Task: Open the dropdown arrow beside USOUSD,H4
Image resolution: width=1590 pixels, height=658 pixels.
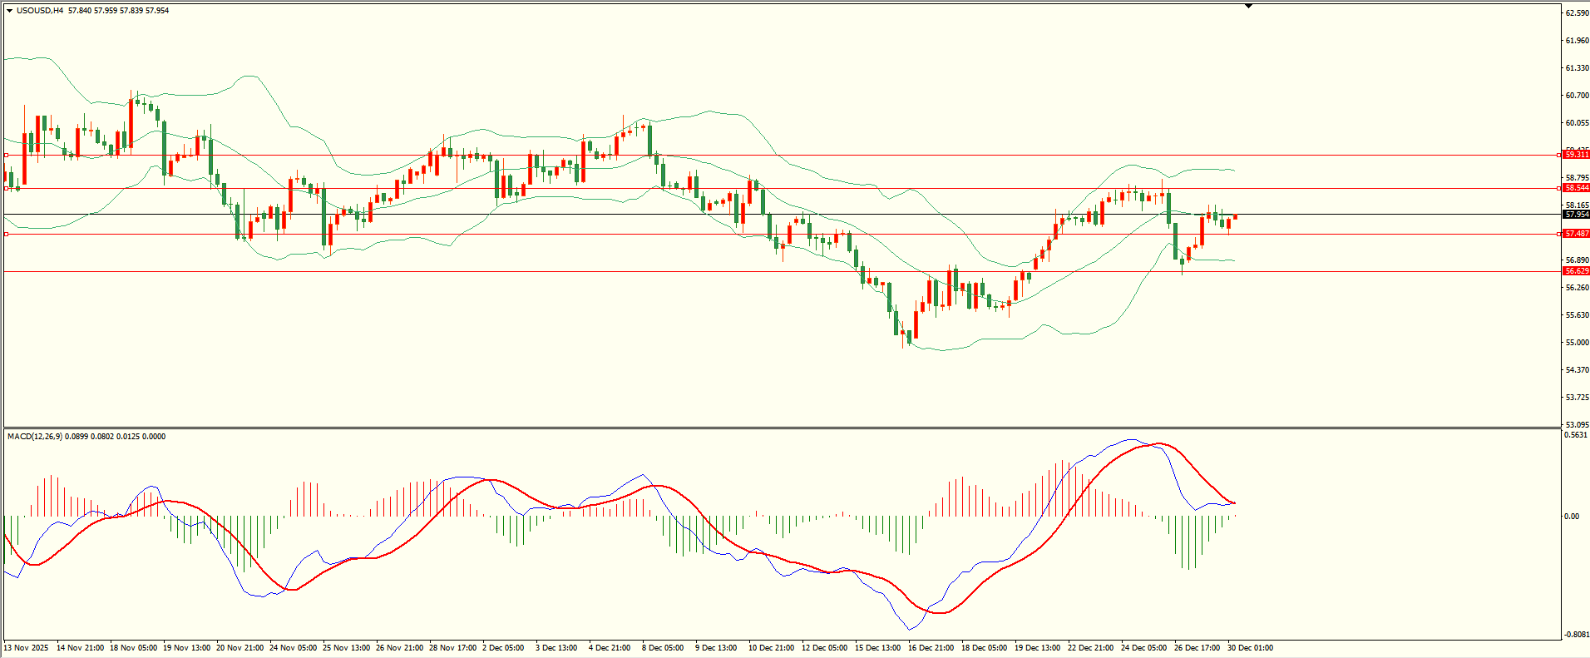Action: click(9, 11)
